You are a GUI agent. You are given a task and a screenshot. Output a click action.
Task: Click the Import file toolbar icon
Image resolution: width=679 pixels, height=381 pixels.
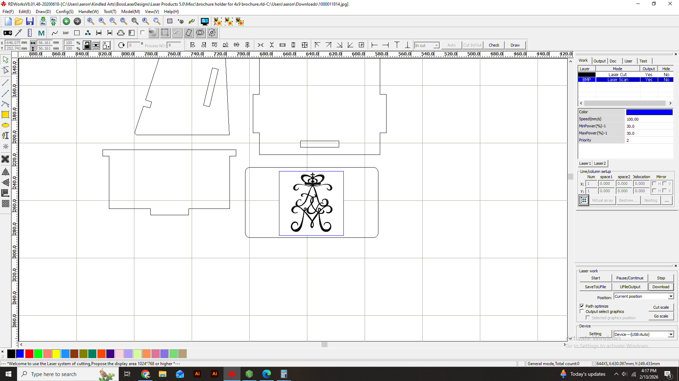(x=43, y=21)
